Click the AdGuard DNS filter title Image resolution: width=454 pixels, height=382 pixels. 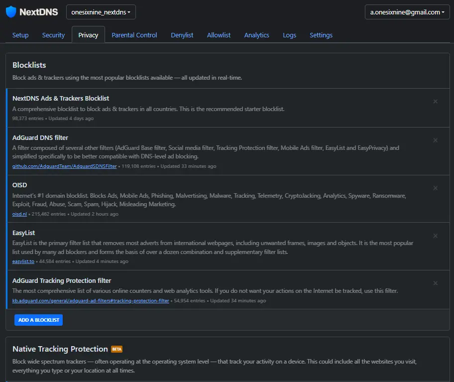(40, 137)
